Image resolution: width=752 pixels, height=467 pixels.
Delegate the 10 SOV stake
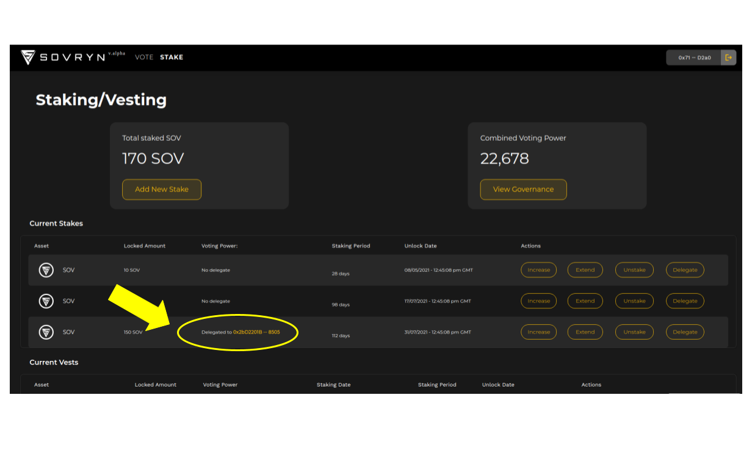(685, 270)
